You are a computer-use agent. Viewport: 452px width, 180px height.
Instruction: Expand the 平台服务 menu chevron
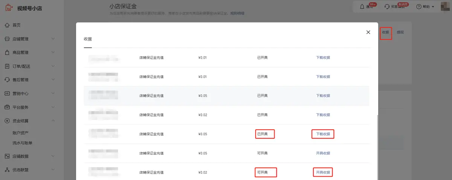click(x=53, y=107)
